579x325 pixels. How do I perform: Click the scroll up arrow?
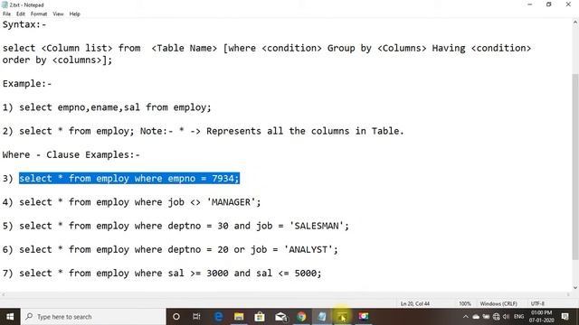pyautogui.click(x=575, y=23)
